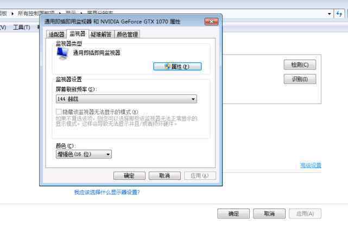Screen dimensions: 348x234
Task: Switch to the 颜色管理 tab
Action: 128,34
